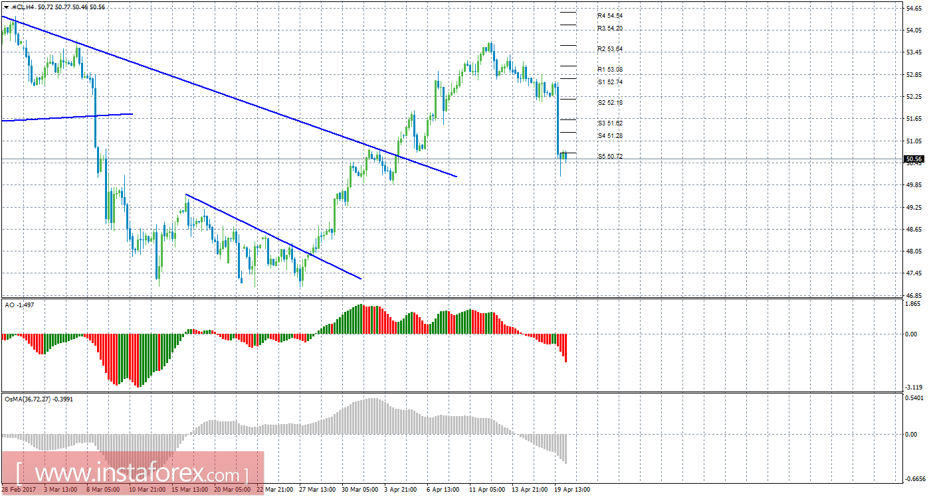Select the S4 51.28 pivot label

click(x=609, y=136)
